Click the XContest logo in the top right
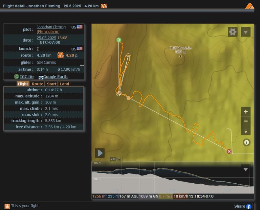The height and width of the screenshot is (210, 260). pyautogui.click(x=250, y=6)
